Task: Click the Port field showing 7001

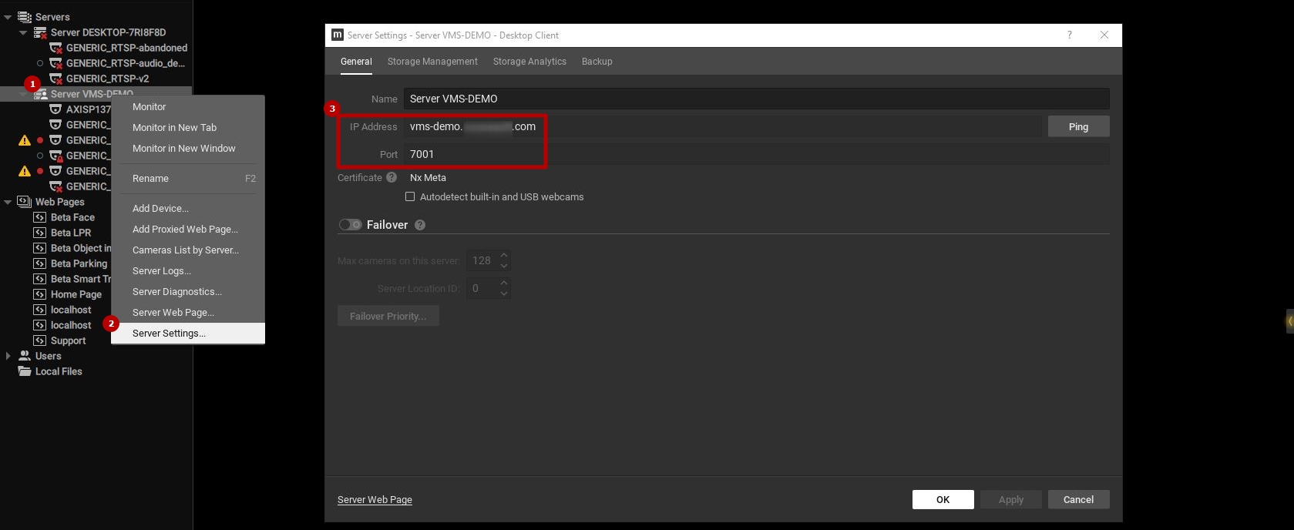Action: [x=756, y=154]
